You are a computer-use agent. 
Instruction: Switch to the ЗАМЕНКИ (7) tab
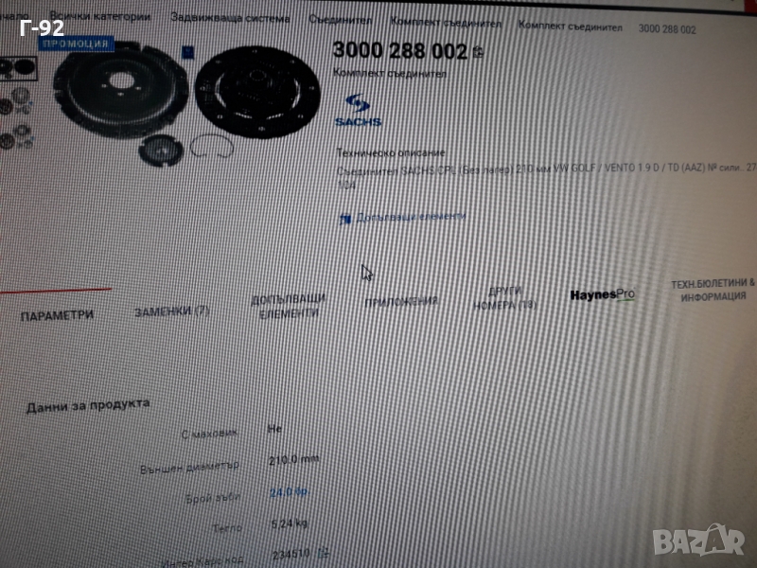(x=172, y=311)
